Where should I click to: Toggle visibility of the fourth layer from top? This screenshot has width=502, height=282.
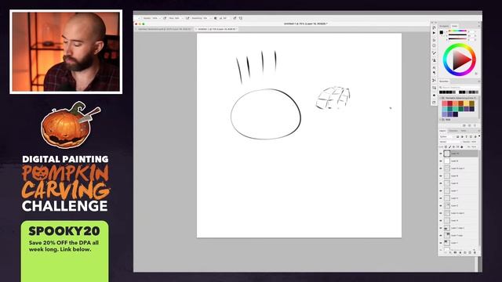click(441, 175)
